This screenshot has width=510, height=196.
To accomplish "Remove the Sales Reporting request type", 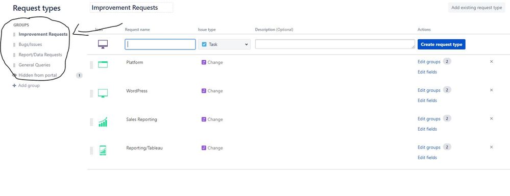I will [x=492, y=118].
